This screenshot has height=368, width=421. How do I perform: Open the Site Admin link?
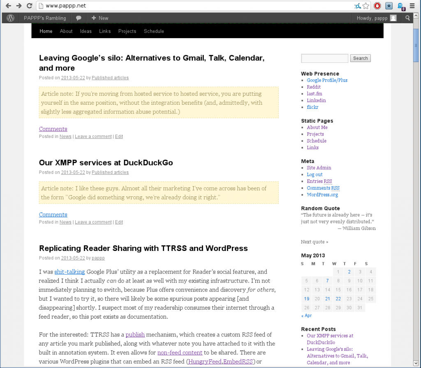319,168
